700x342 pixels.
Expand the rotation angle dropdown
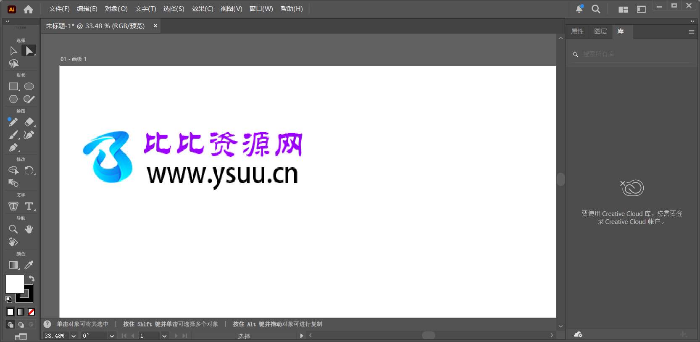112,336
